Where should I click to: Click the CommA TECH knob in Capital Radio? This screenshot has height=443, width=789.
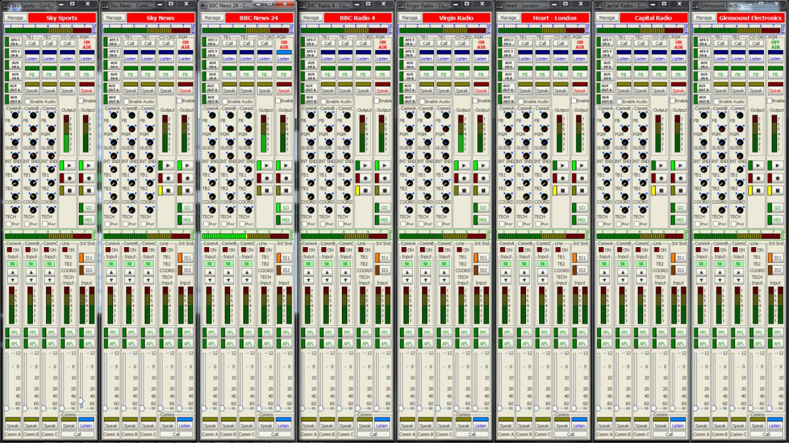tap(607, 210)
